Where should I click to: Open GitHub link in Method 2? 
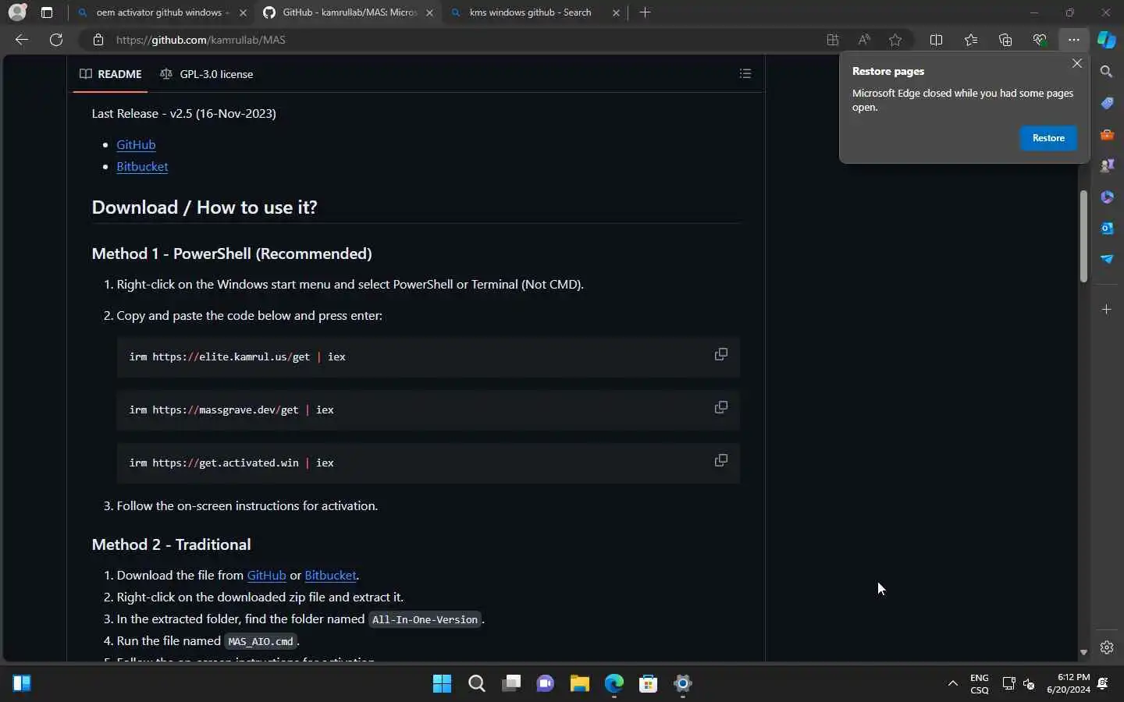click(266, 575)
